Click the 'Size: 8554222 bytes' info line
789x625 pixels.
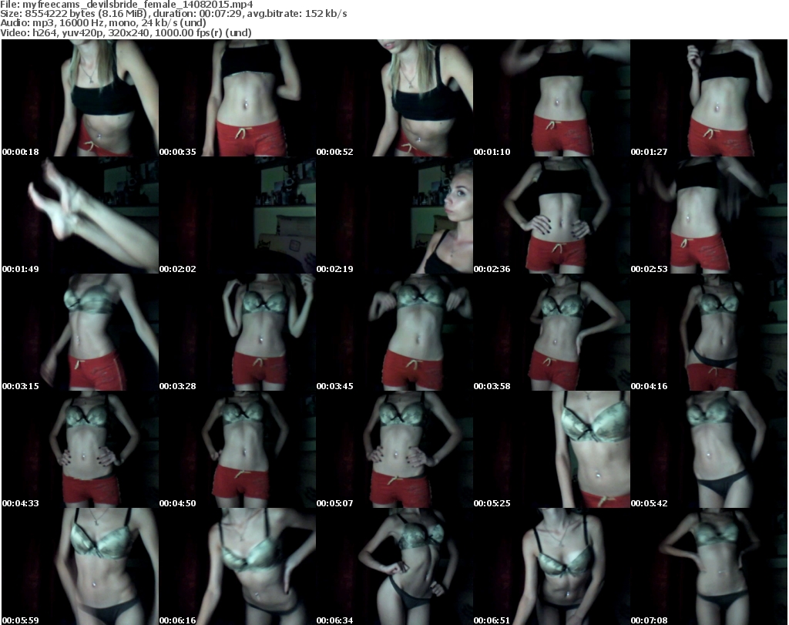pyautogui.click(x=173, y=14)
